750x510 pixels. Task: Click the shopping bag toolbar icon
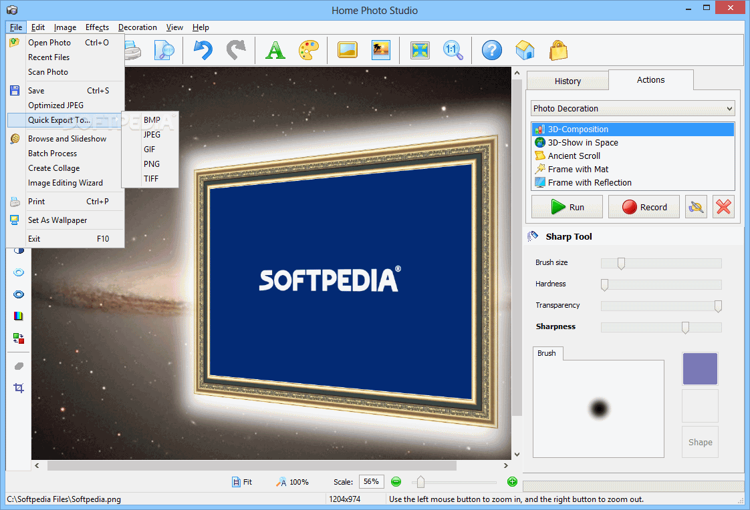[x=558, y=50]
